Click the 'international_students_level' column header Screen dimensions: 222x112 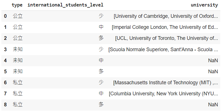coord(65,5)
